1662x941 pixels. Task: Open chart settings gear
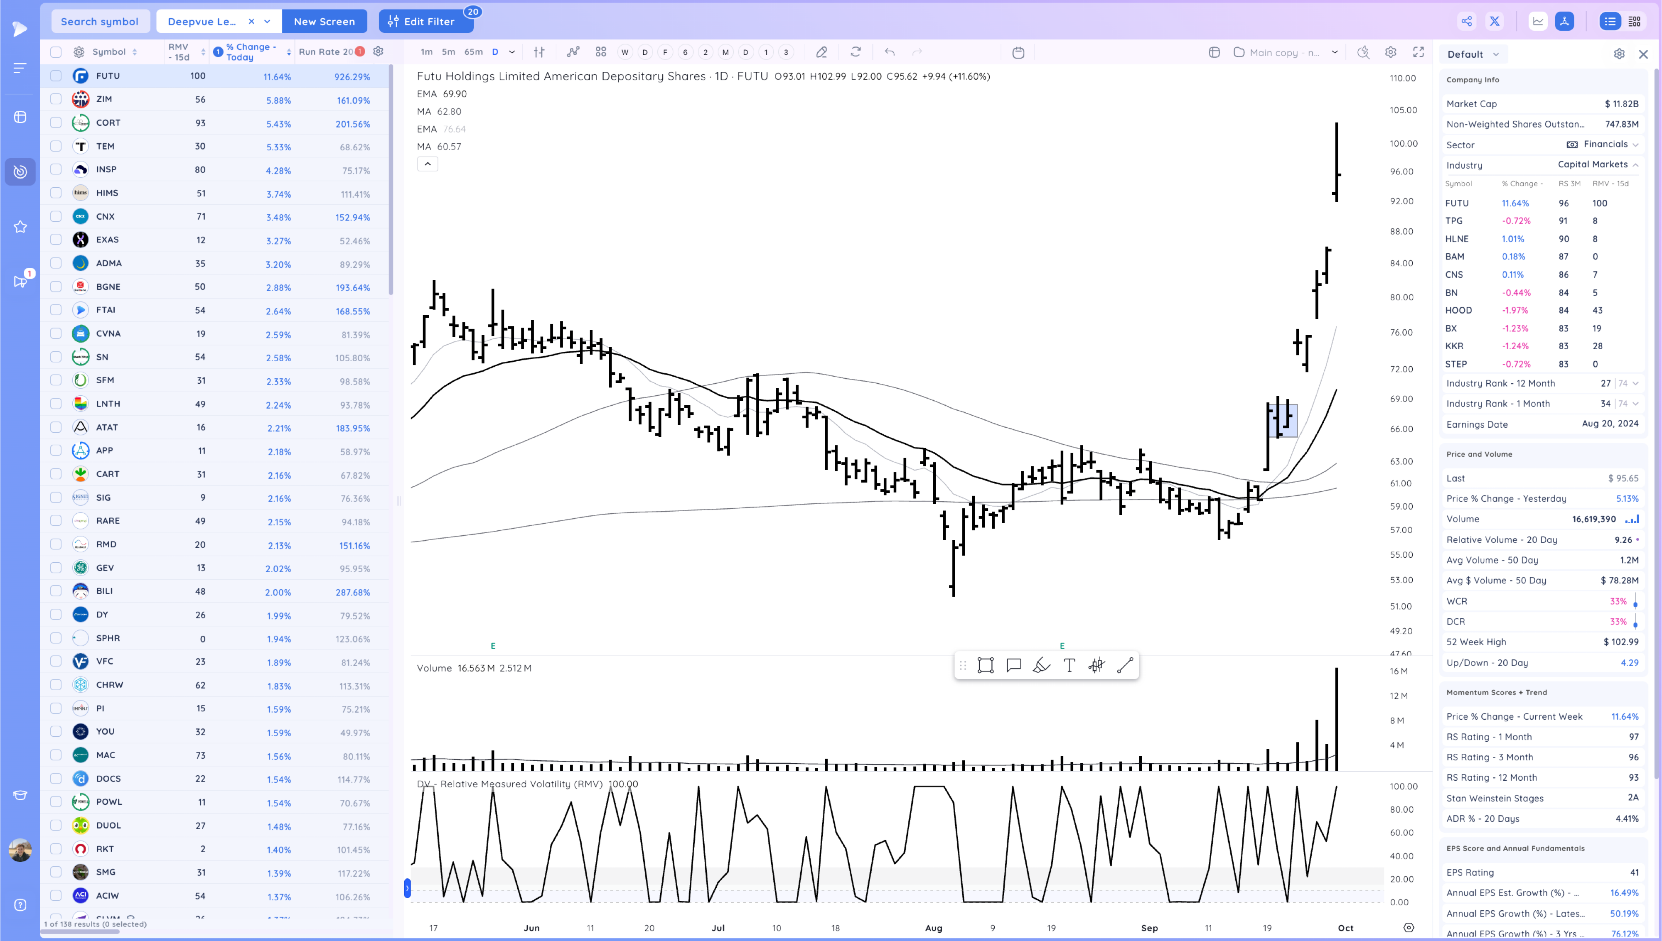(x=1391, y=52)
